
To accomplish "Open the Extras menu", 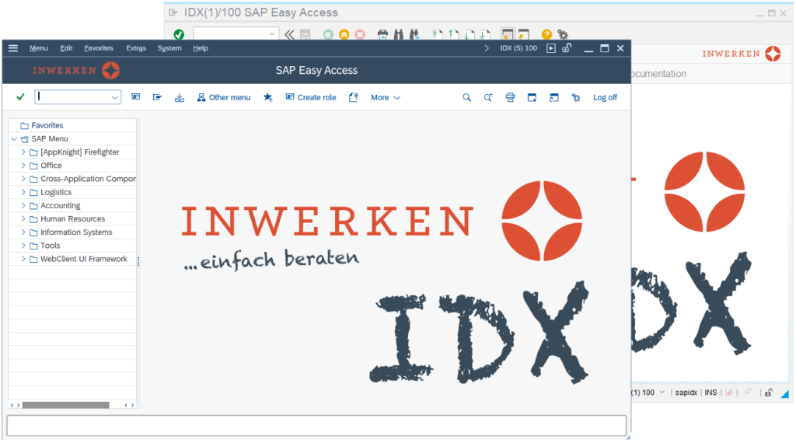I will [x=136, y=48].
